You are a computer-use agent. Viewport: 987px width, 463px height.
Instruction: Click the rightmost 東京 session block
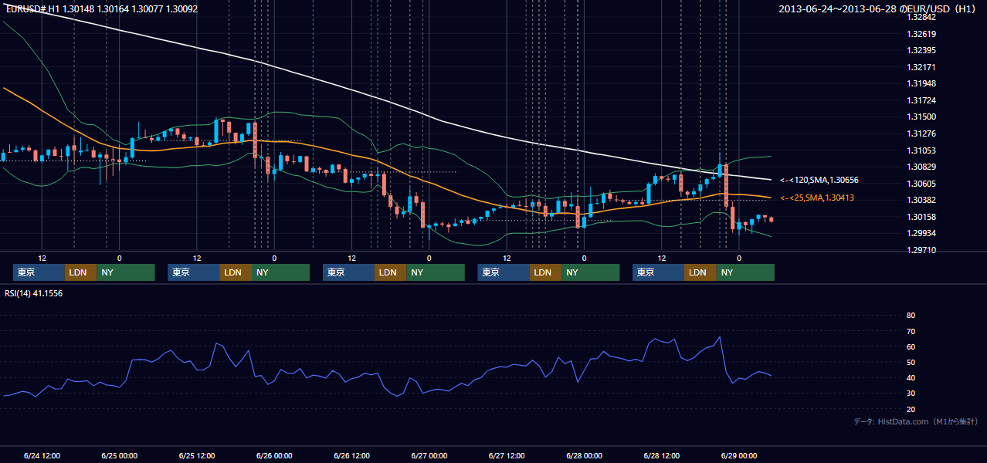pyautogui.click(x=658, y=272)
